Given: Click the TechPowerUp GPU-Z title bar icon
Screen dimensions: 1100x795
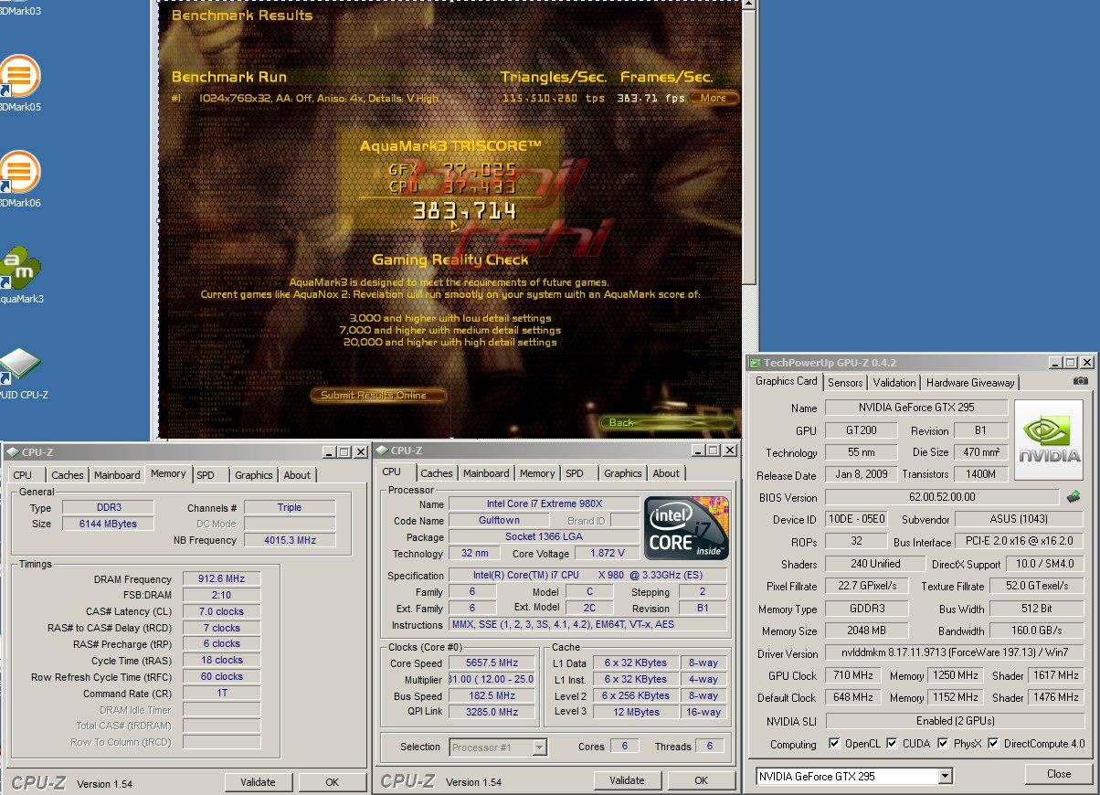Looking at the screenshot, I should tap(756, 362).
